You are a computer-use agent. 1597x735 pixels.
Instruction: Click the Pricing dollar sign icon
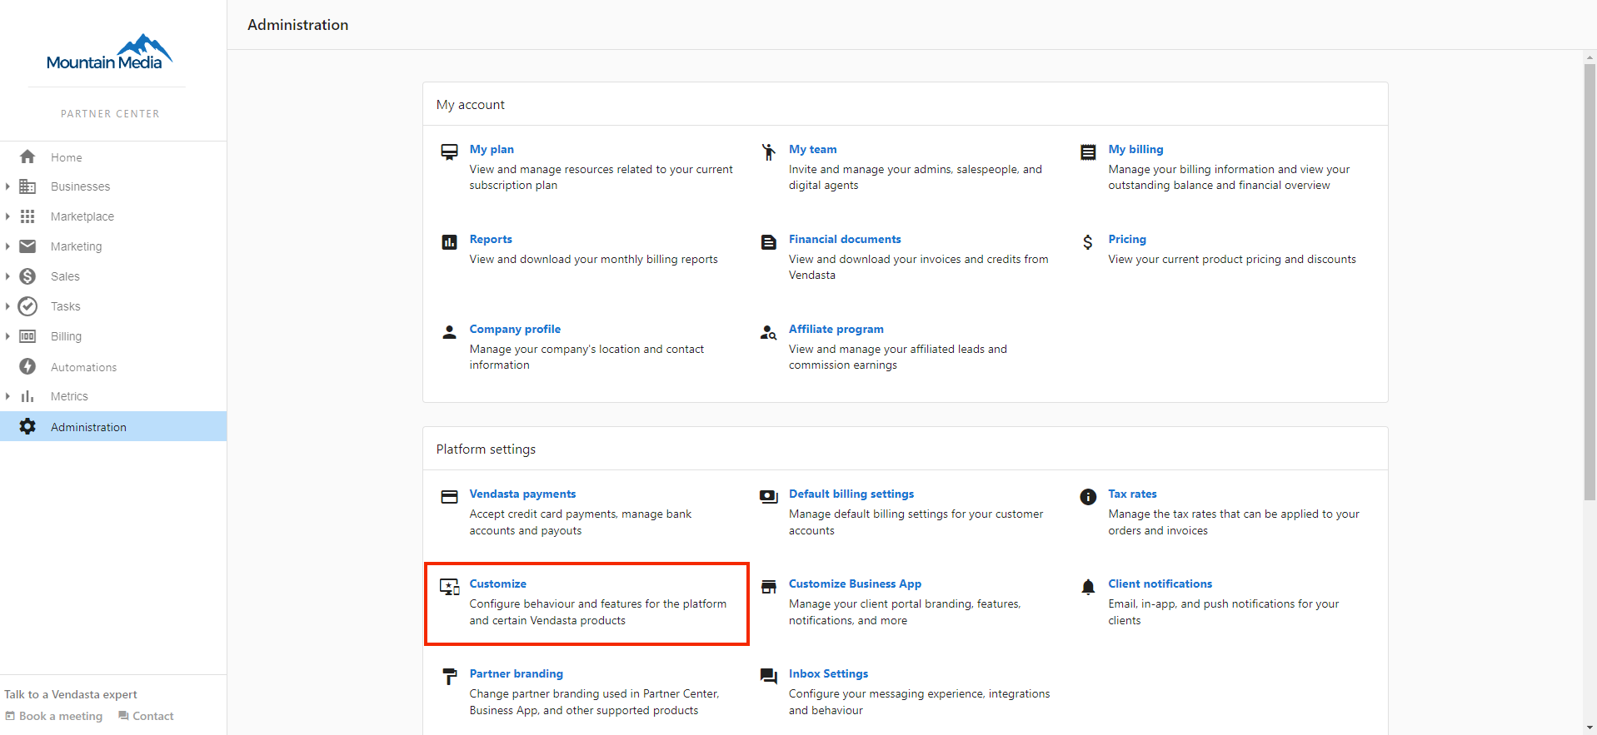1088,242
